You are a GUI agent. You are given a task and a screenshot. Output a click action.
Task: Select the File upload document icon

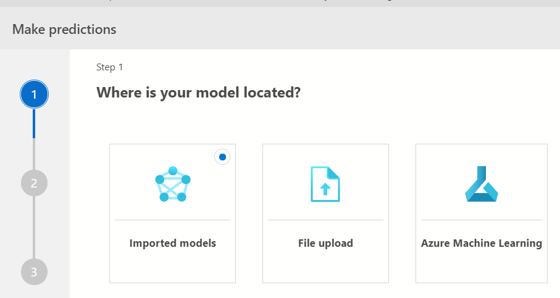325,184
